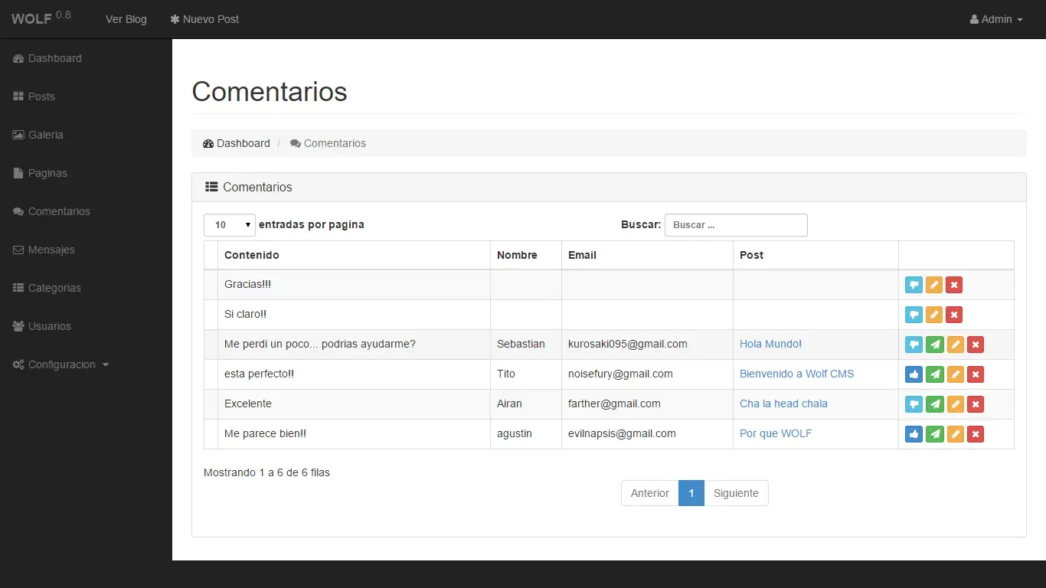Go to Posts in the sidebar
This screenshot has width=1046, height=588.
point(34,96)
